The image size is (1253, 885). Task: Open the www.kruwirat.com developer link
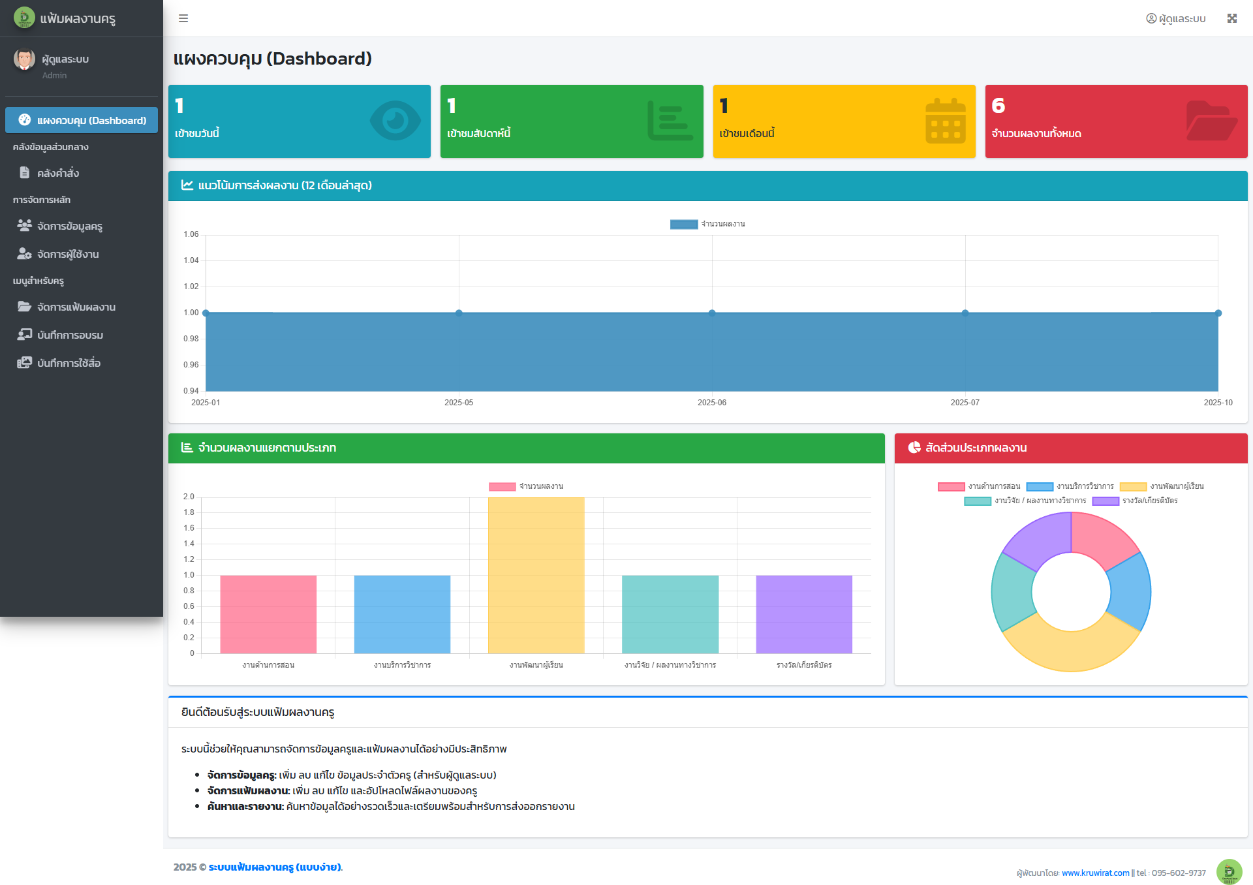point(1095,872)
